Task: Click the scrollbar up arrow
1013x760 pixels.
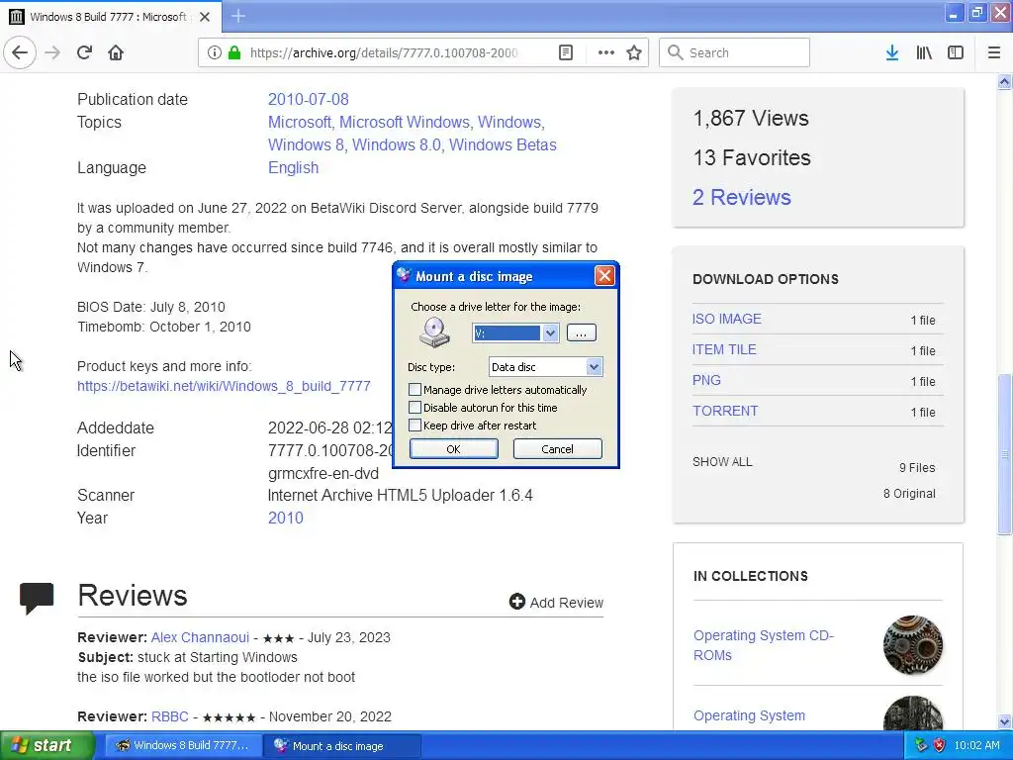Action: point(1004,81)
